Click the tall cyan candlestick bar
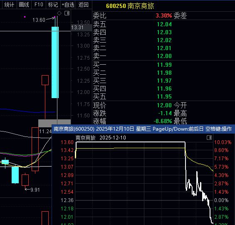This screenshot has width=235, height=225. click(x=55, y=62)
